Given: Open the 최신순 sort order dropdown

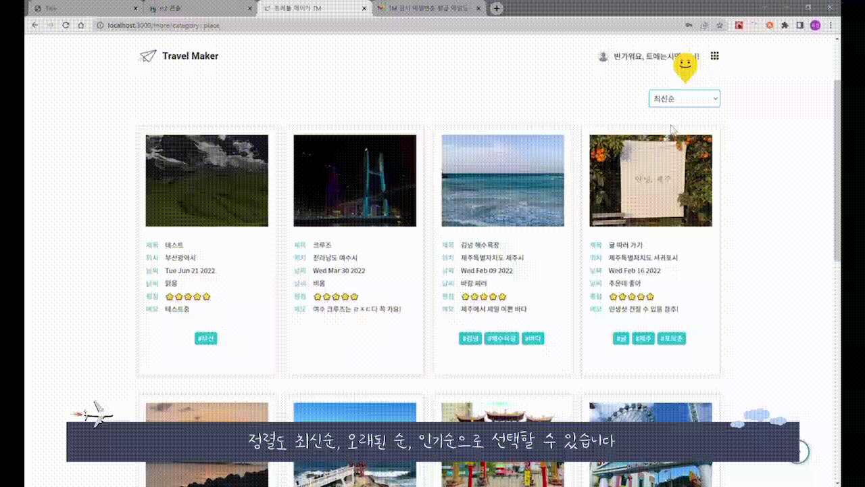Looking at the screenshot, I should 684,99.
